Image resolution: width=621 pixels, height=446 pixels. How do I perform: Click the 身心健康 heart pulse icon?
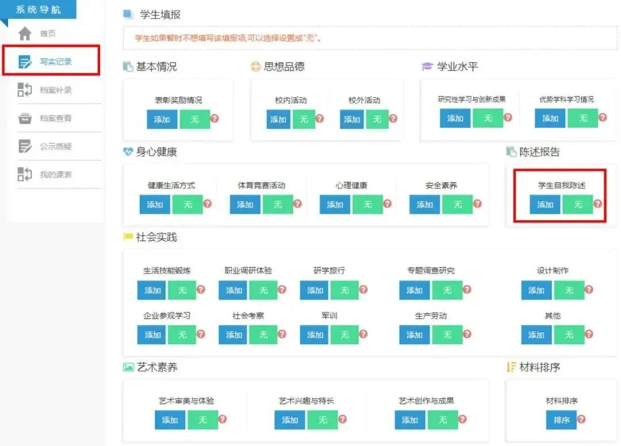tap(128, 152)
